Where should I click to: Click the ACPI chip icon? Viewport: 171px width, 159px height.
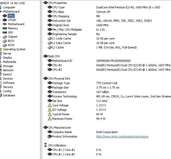(x=4, y=45)
